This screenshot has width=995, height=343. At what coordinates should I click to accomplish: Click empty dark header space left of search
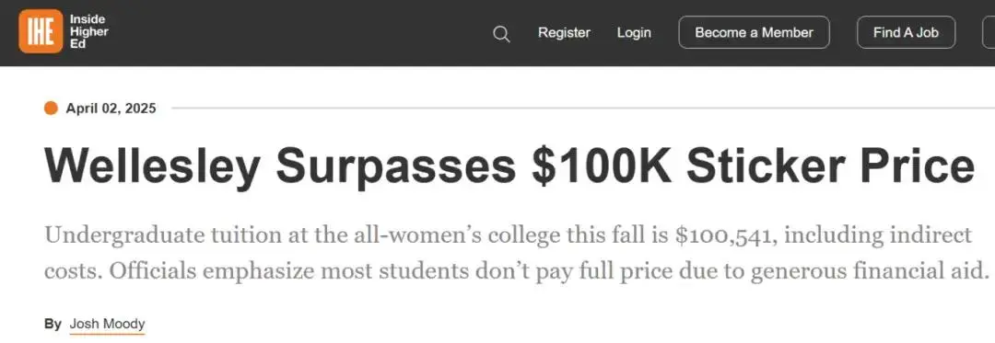(x=298, y=33)
